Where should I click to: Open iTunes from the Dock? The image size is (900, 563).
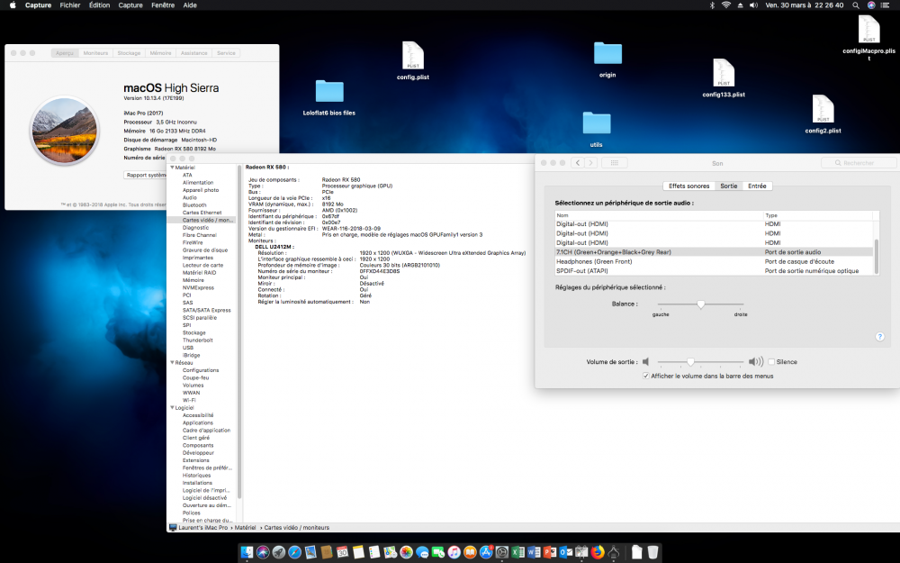click(x=454, y=552)
